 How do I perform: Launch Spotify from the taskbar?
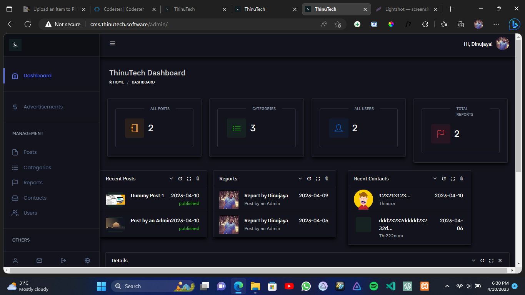373,286
